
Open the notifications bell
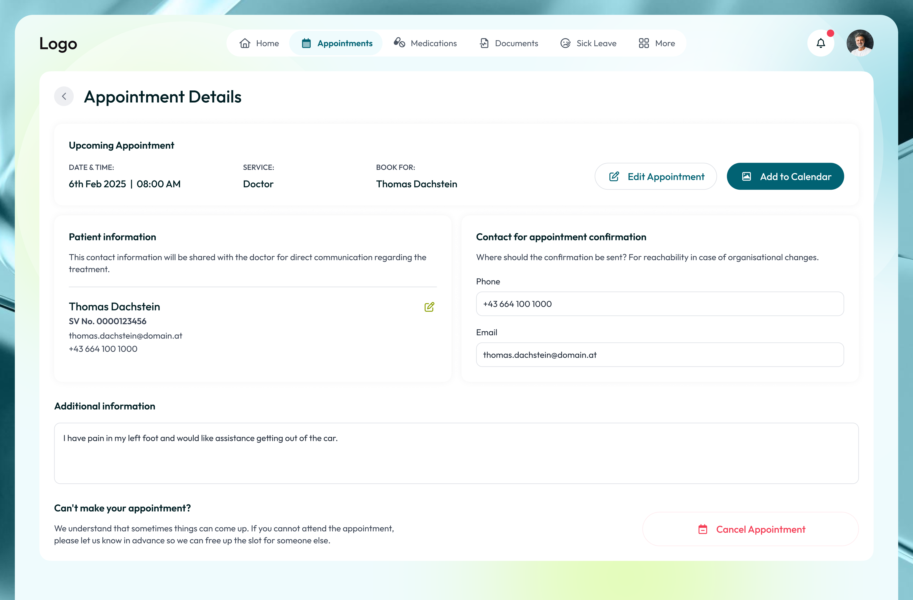coord(821,43)
